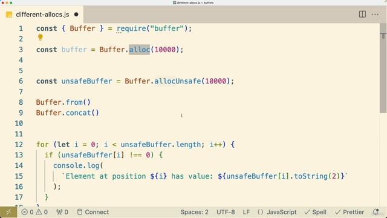Click the unsafeBuffer variable on line 6

(86, 81)
